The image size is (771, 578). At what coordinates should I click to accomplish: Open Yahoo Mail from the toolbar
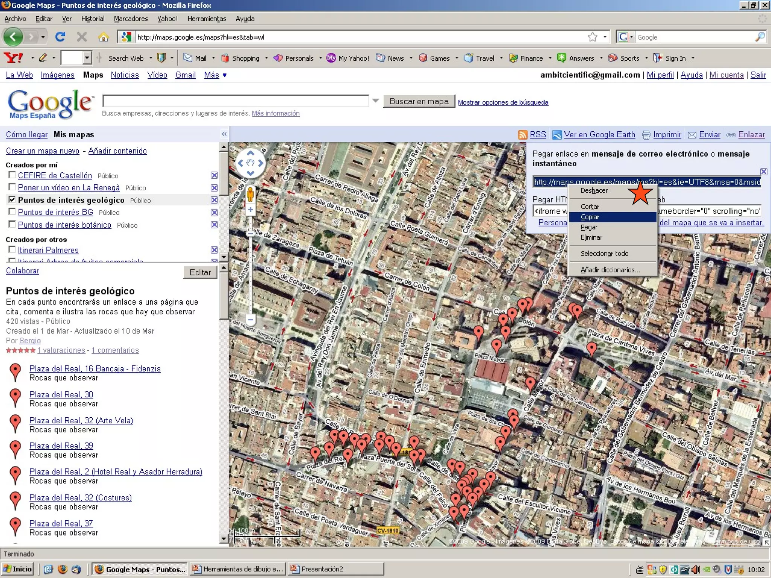click(x=195, y=58)
